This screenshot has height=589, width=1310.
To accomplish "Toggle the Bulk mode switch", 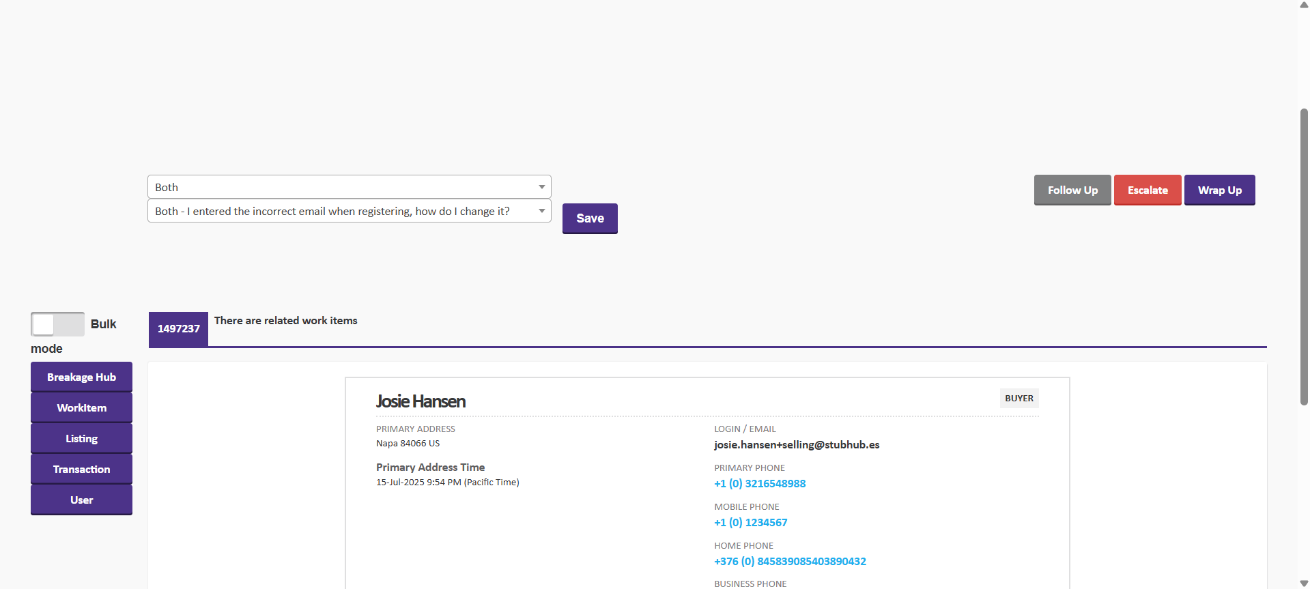I will [57, 324].
